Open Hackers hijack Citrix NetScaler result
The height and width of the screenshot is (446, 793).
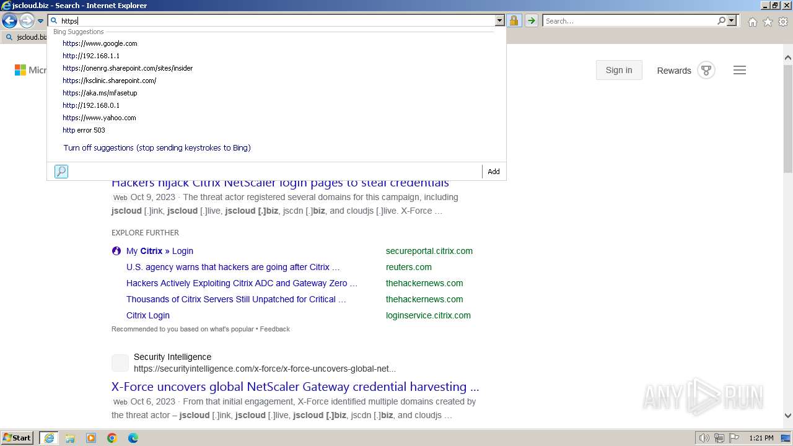point(280,183)
